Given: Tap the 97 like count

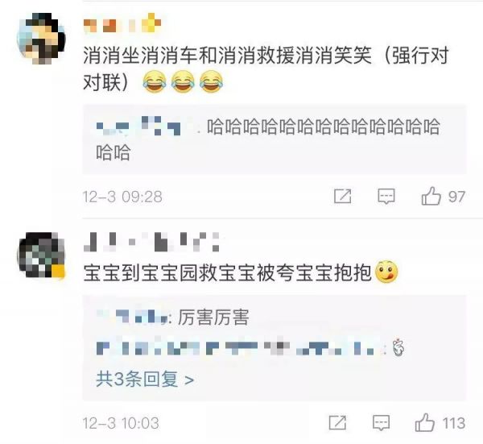Looking at the screenshot, I should click(456, 197).
